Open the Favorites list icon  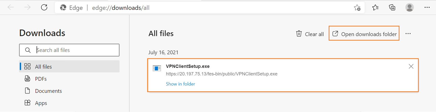tap(375, 8)
